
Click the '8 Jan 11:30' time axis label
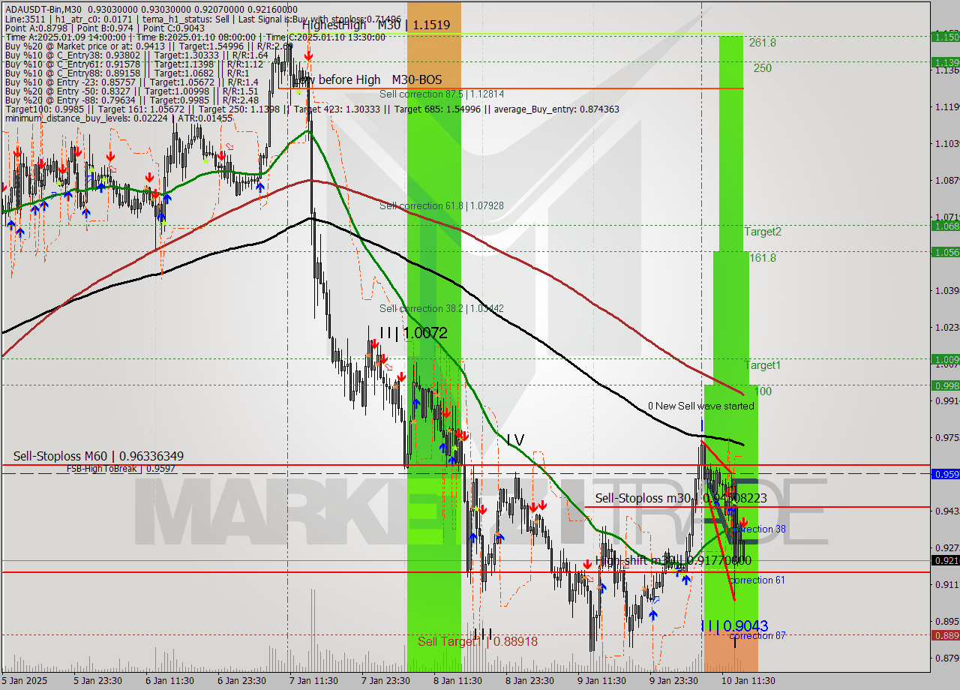[457, 681]
